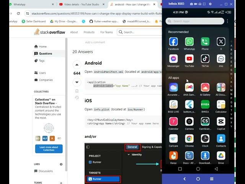
Task: Open the Phone dialer app
Action: pos(205,42)
